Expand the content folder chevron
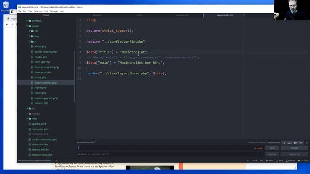The height and width of the screenshot is (174, 310). [x=27, y=21]
